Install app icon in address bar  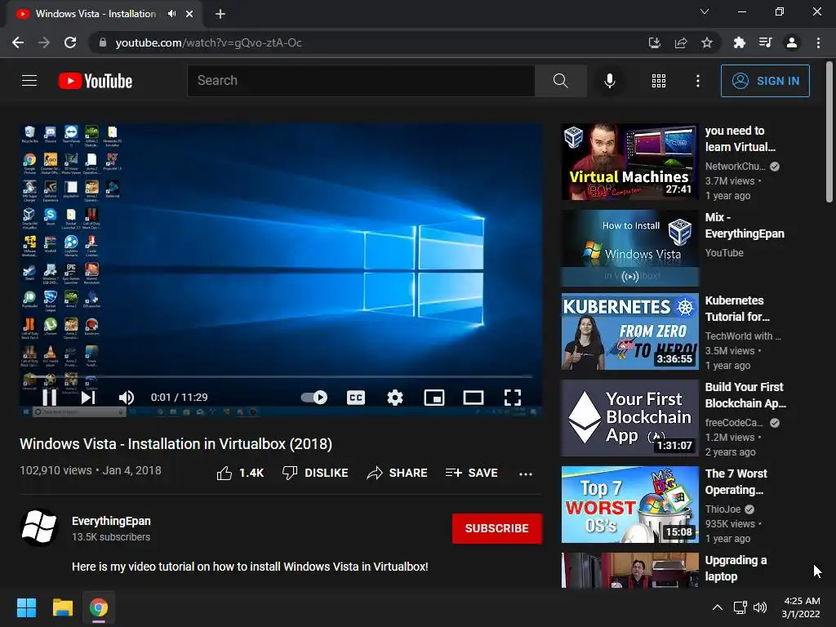click(654, 42)
